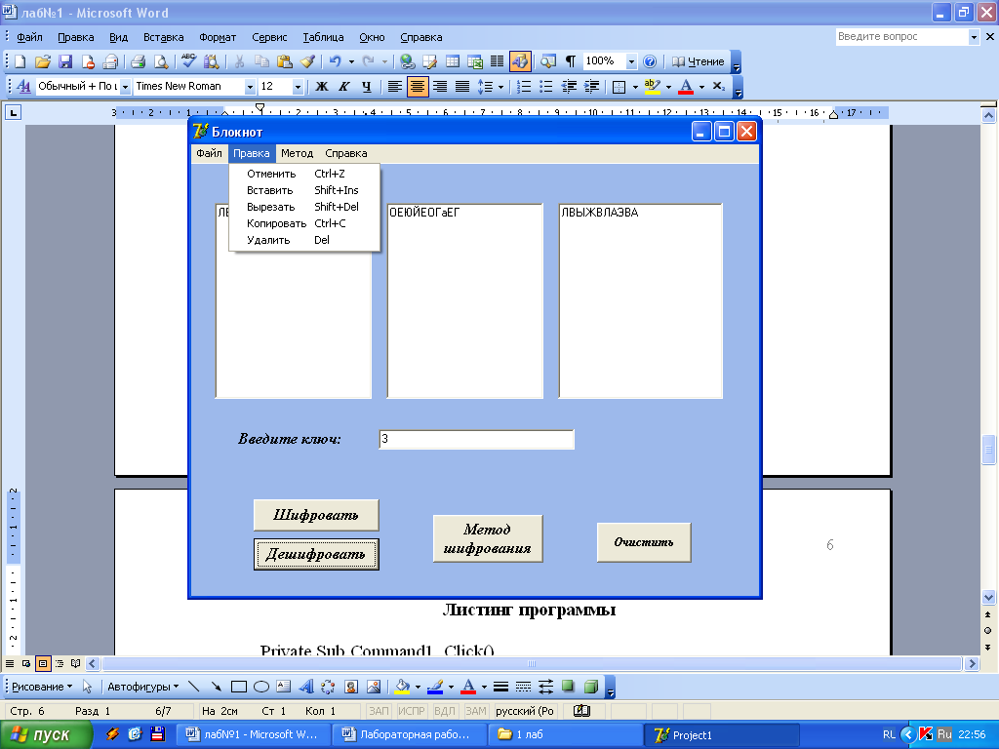Open Метод menu in Блокнот
Screen dimensions: 999x749
[297, 153]
